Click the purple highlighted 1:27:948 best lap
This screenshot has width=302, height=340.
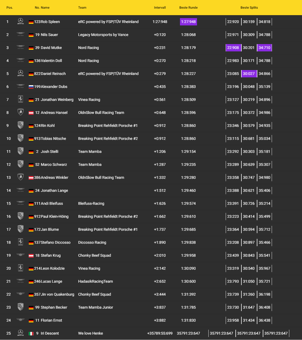click(x=188, y=22)
